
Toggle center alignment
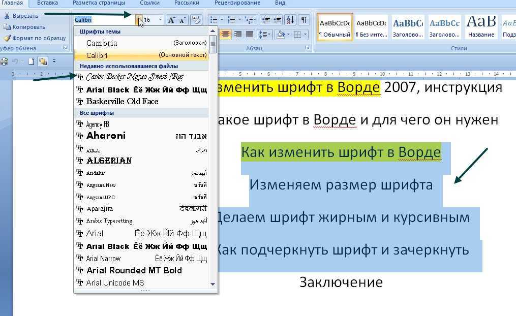pos(225,34)
